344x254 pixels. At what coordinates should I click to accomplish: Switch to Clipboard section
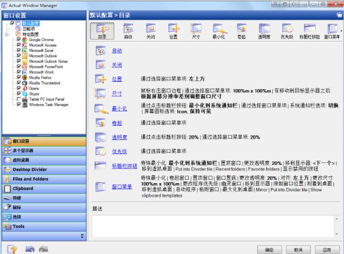44,188
